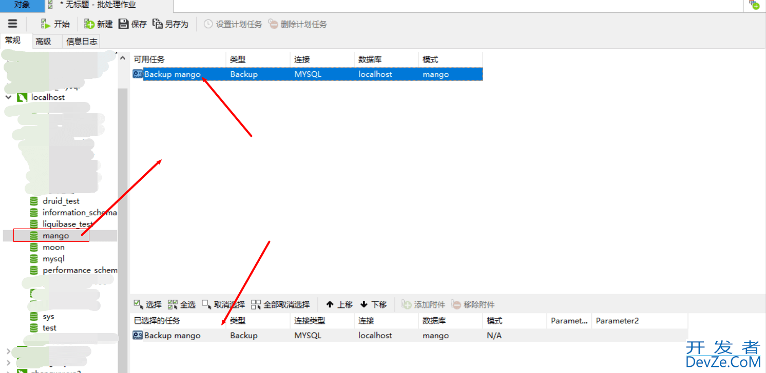Click 数据库 header in available tasks

[x=386, y=60]
